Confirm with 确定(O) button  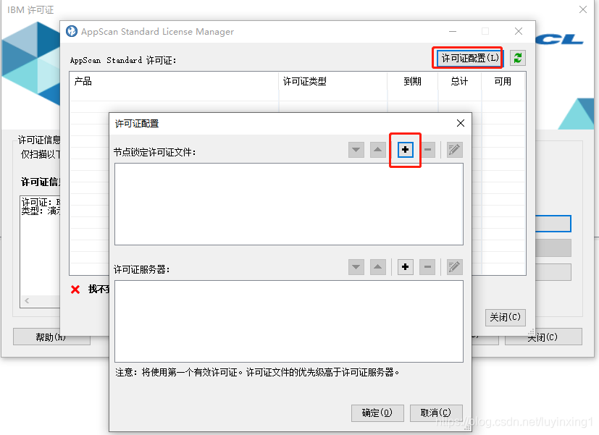pyautogui.click(x=377, y=413)
